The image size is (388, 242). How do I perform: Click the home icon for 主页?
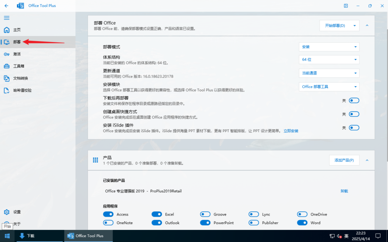tap(7, 30)
